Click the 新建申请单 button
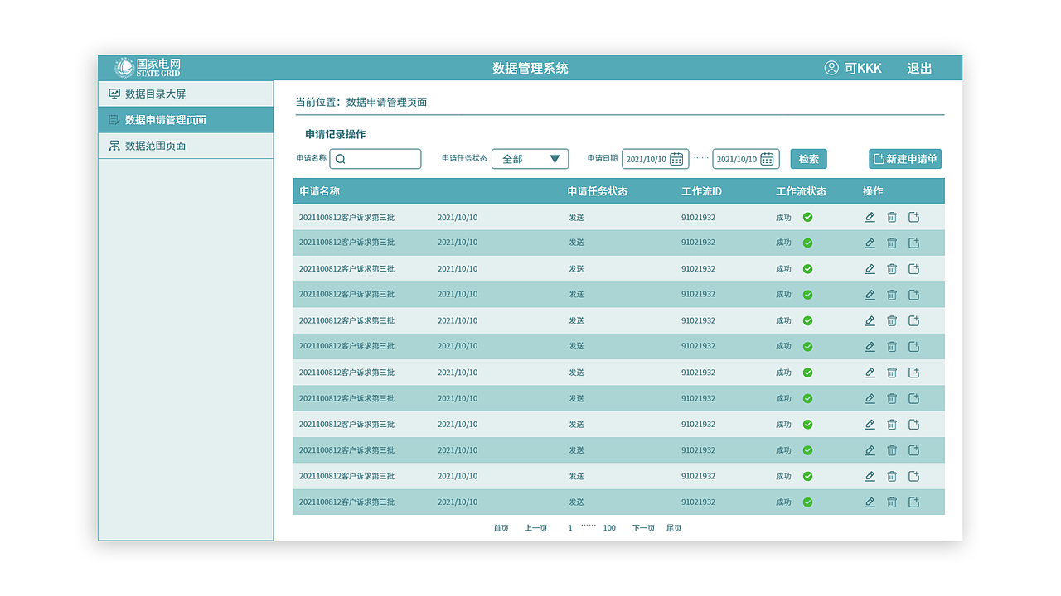Viewport: 1061px width, 596px height. click(x=905, y=159)
